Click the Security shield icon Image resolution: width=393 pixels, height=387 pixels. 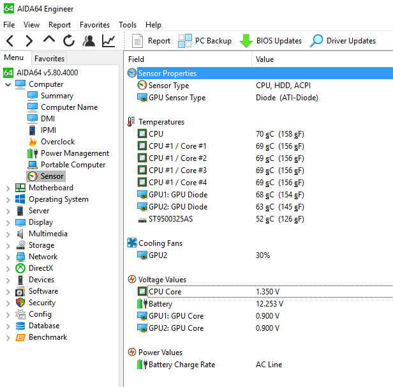20,303
